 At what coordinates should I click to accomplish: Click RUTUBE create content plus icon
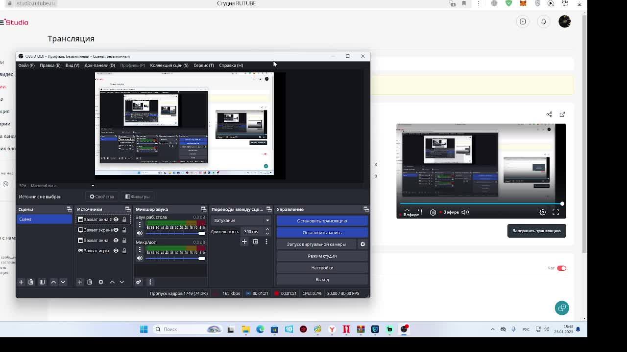pyautogui.click(x=523, y=22)
